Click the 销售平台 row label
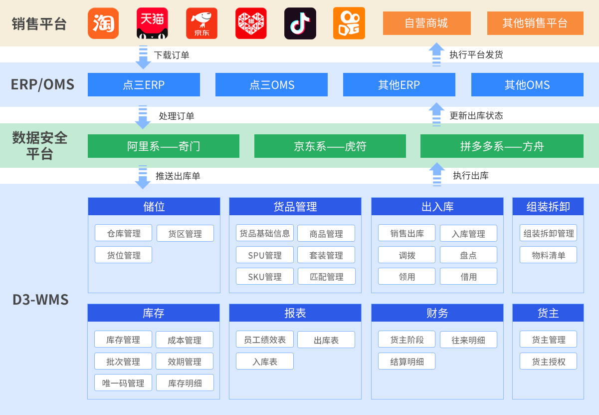Viewport: 599px width, 415px height. coord(39,23)
